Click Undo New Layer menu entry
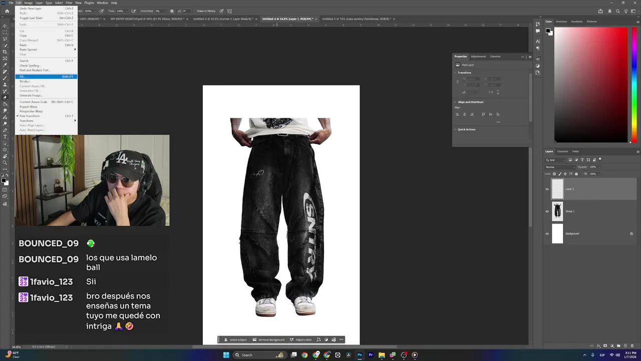 (46, 9)
